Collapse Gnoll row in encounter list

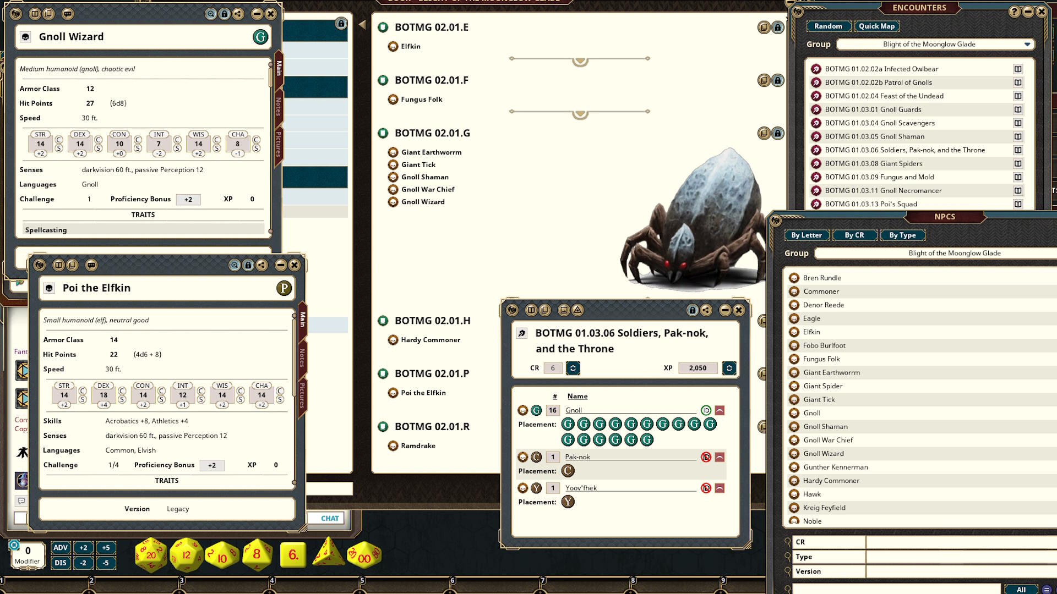720,410
